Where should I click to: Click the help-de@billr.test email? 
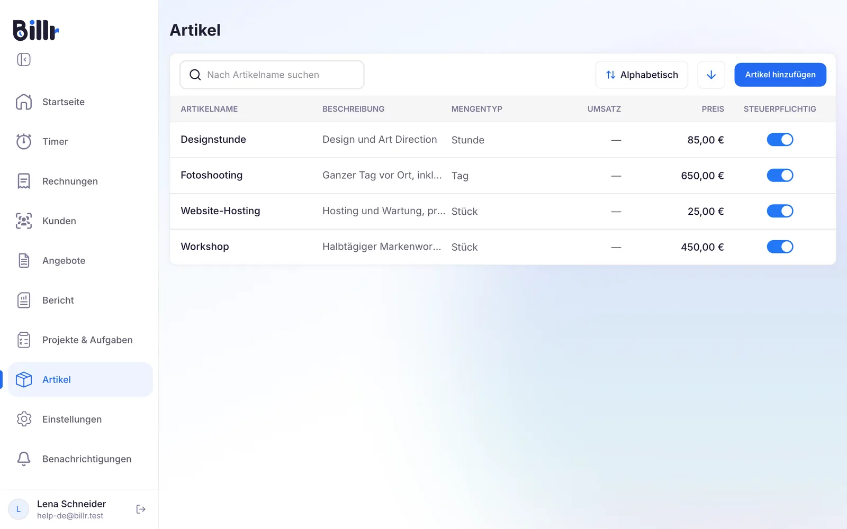coord(70,516)
